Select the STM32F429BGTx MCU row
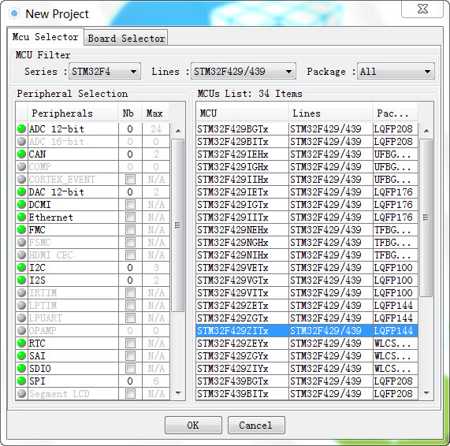The height and width of the screenshot is (446, 450). point(307,129)
